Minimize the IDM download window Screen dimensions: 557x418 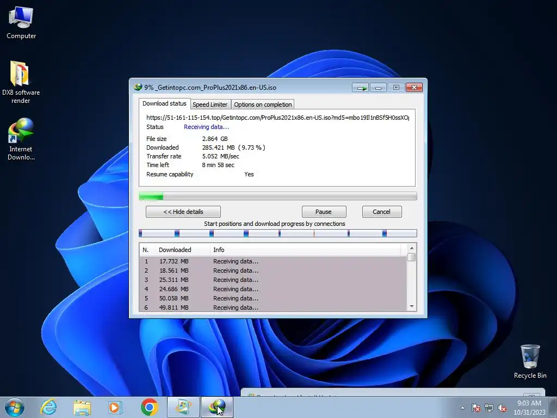pyautogui.click(x=379, y=88)
